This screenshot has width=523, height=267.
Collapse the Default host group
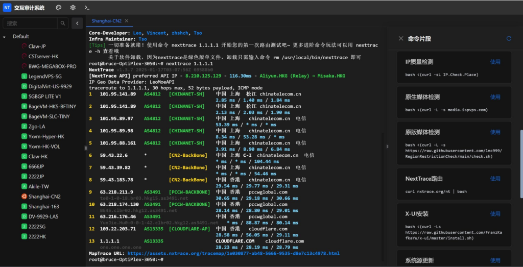point(5,37)
